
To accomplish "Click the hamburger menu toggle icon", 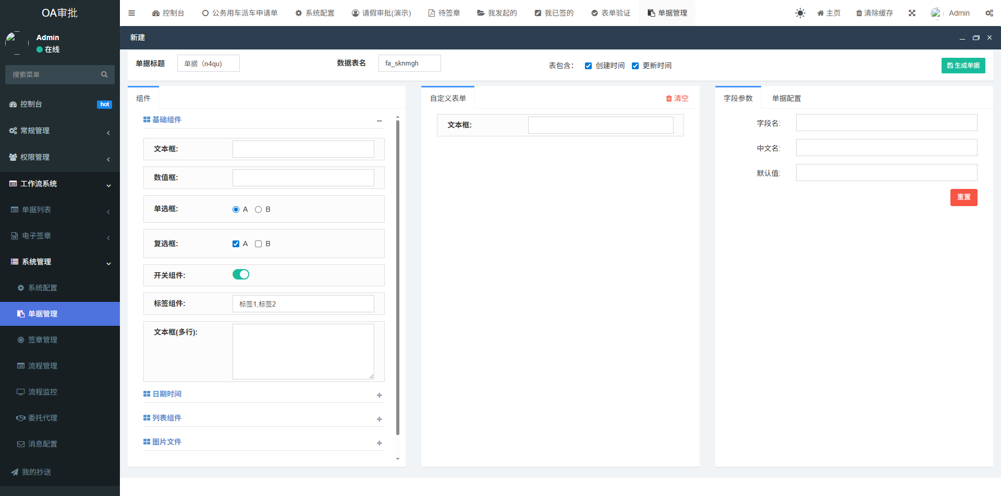I will point(132,13).
